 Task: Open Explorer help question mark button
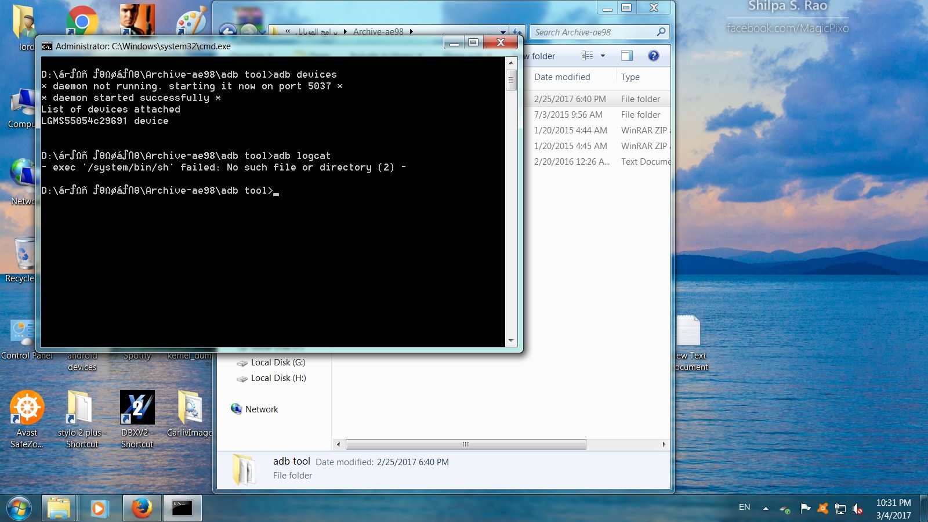pos(654,56)
